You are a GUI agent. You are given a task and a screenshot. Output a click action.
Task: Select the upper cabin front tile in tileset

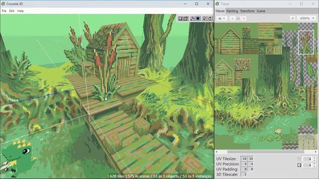230,41
